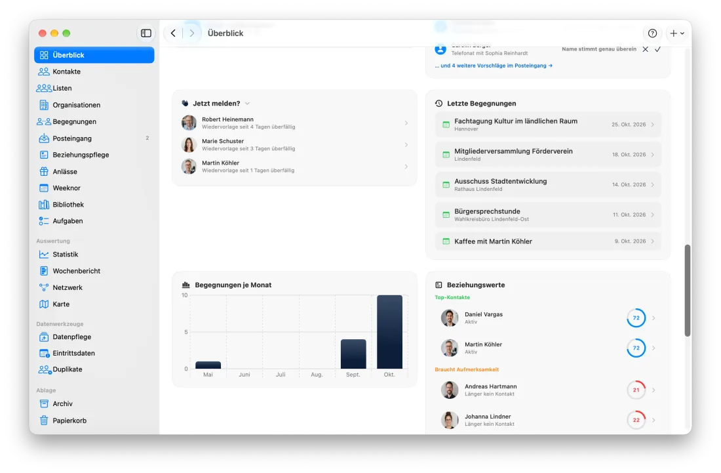Viewport: 721px width, 473px height.
Task: Open Marie Schuster's row chevron
Action: click(x=406, y=144)
